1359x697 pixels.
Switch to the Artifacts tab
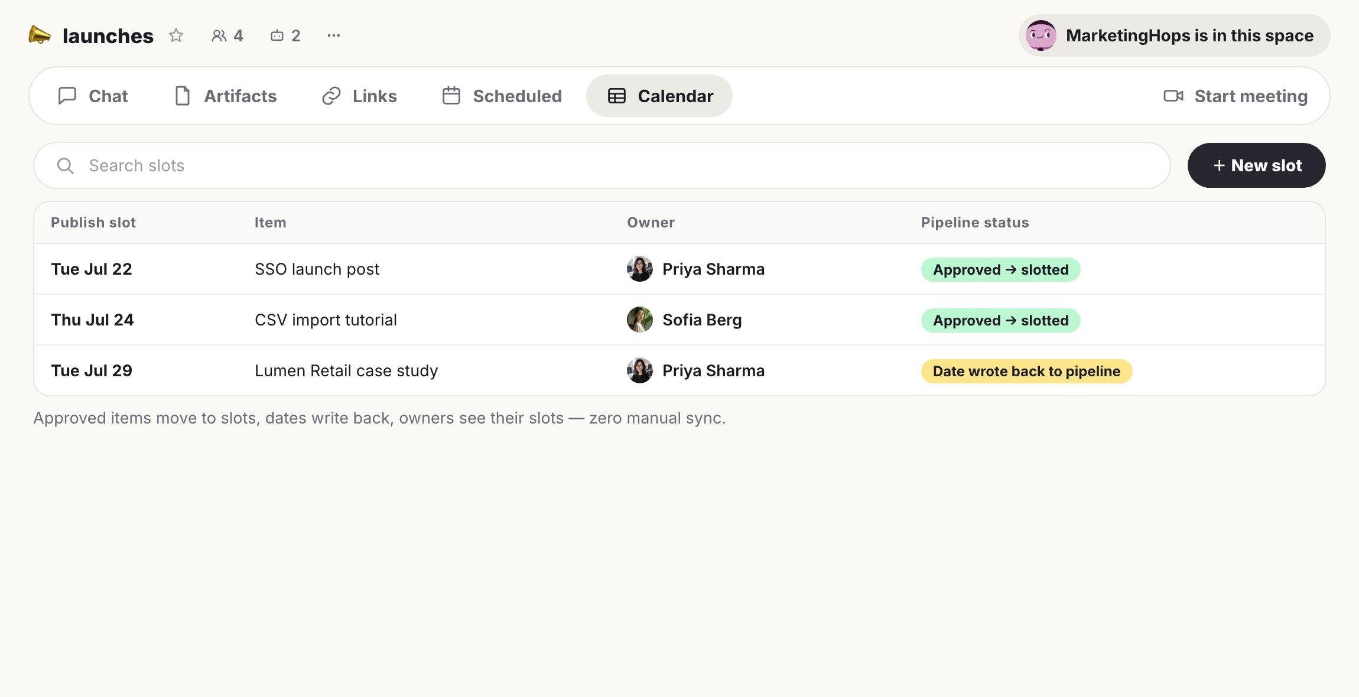pyautogui.click(x=226, y=96)
